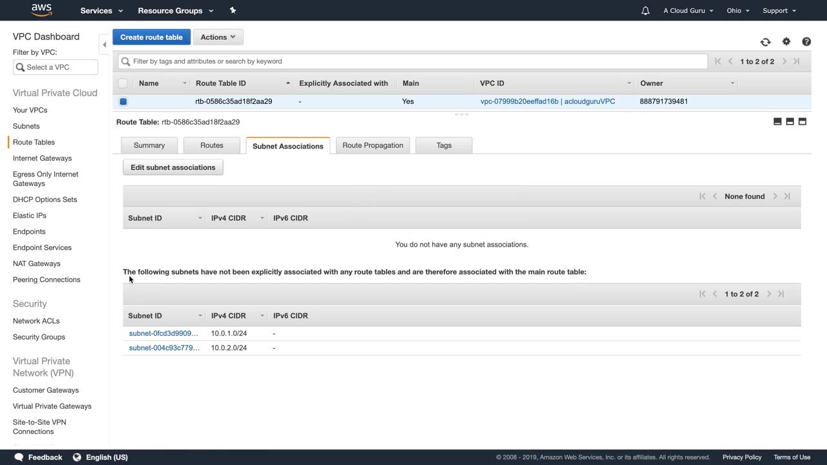The image size is (827, 465).
Task: Open Network ACLs in sidebar
Action: pos(36,321)
